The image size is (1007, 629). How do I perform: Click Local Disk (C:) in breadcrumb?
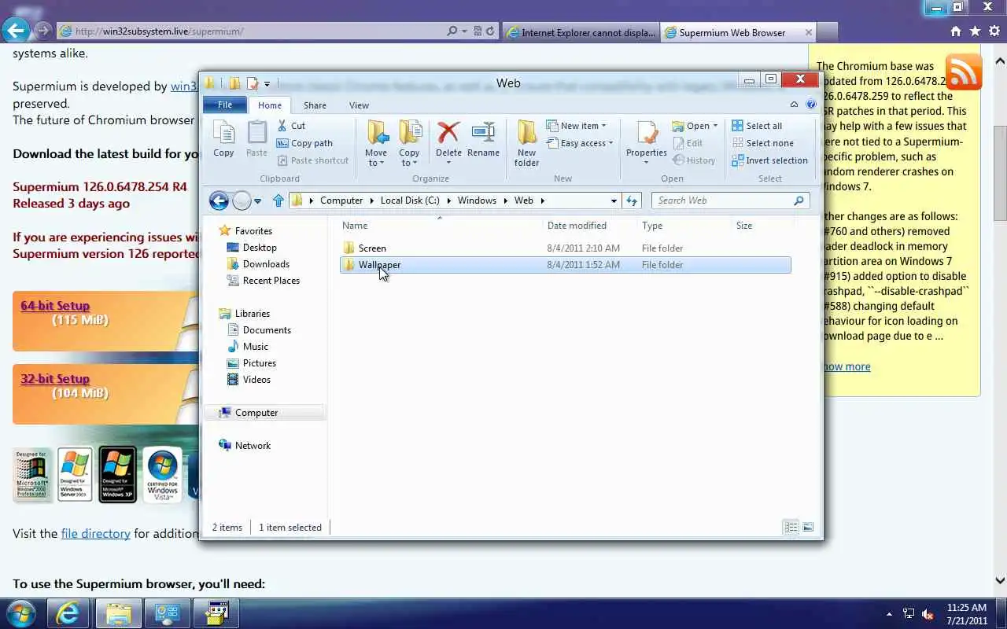click(x=410, y=200)
